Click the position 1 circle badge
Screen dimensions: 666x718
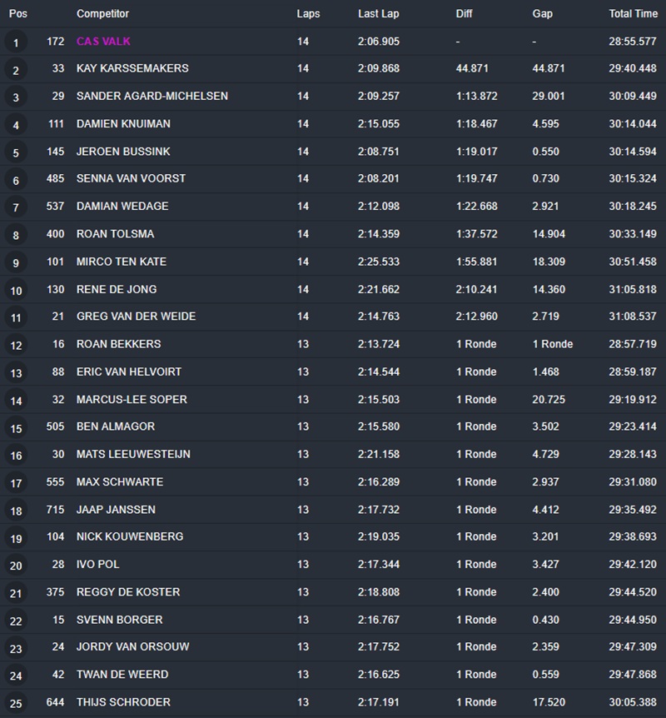tap(17, 42)
